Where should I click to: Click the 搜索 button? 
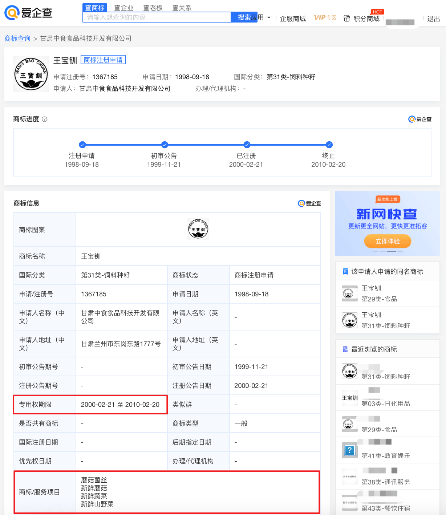coord(244,17)
